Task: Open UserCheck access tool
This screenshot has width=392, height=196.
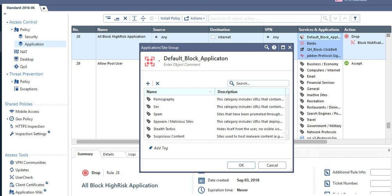Action: click(x=21, y=177)
